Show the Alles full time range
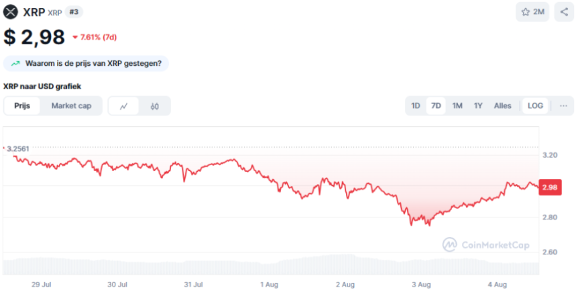 (x=502, y=105)
